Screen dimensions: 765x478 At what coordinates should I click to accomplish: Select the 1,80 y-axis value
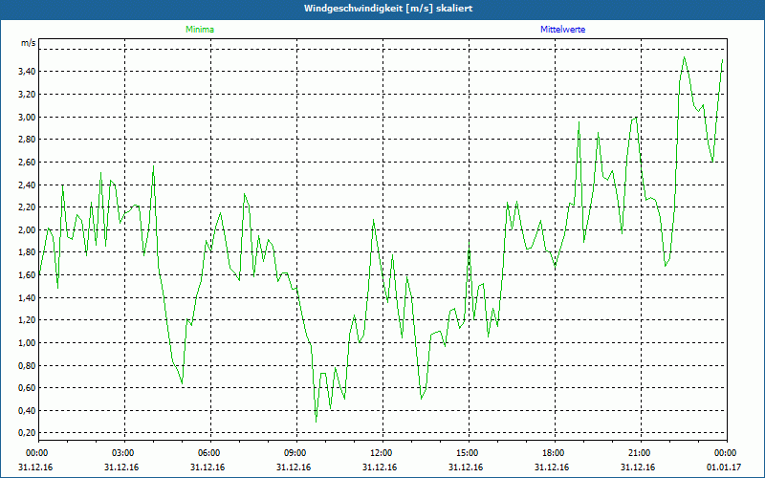tap(27, 252)
